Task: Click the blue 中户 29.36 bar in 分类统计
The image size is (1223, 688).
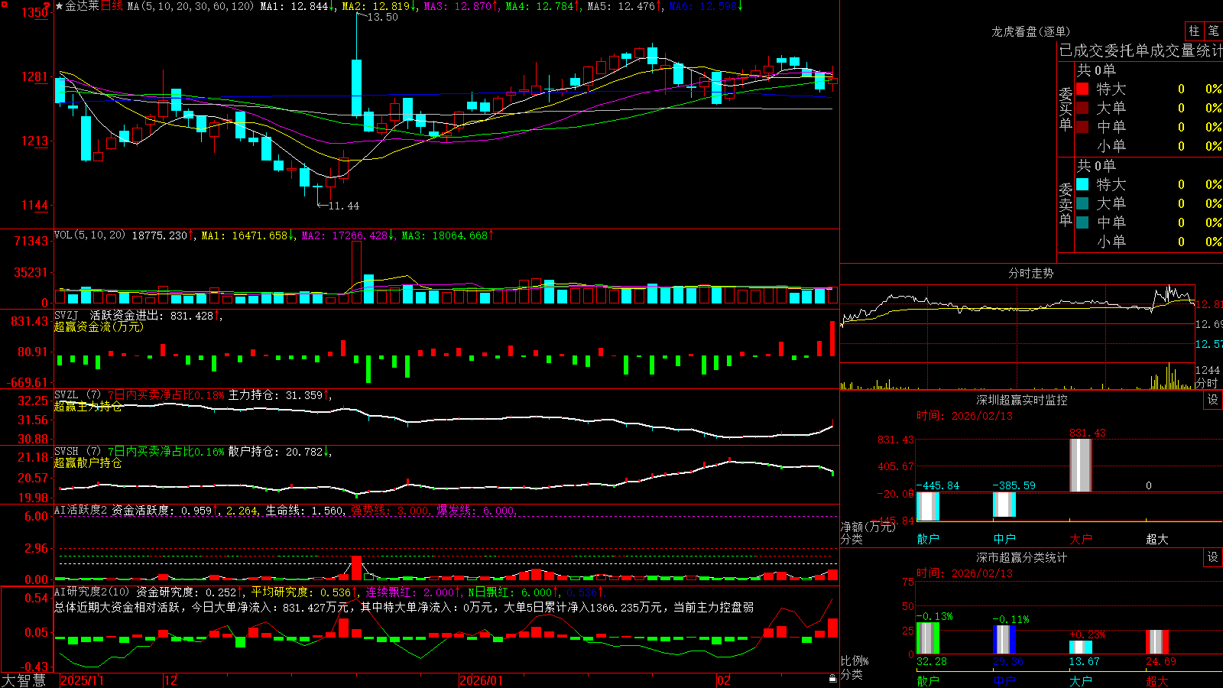Action: pos(1004,640)
